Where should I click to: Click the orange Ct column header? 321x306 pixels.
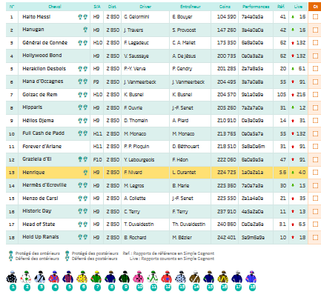click(x=315, y=7)
